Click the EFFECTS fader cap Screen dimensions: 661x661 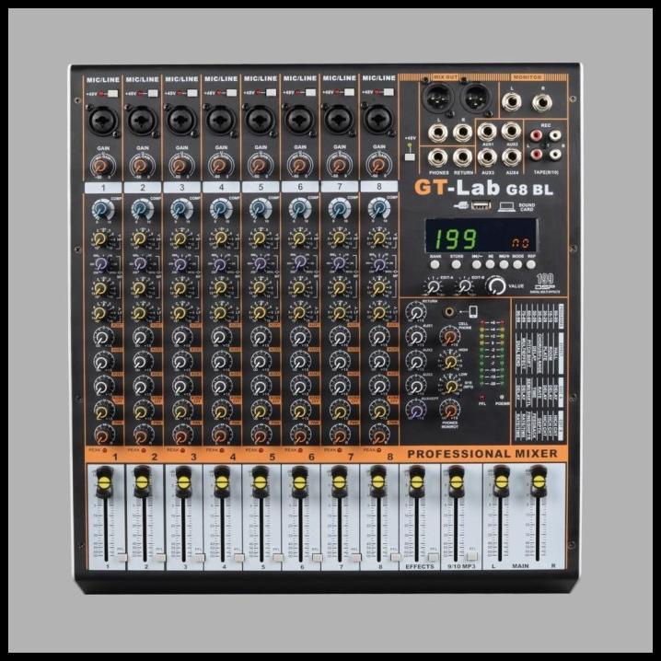click(x=416, y=481)
